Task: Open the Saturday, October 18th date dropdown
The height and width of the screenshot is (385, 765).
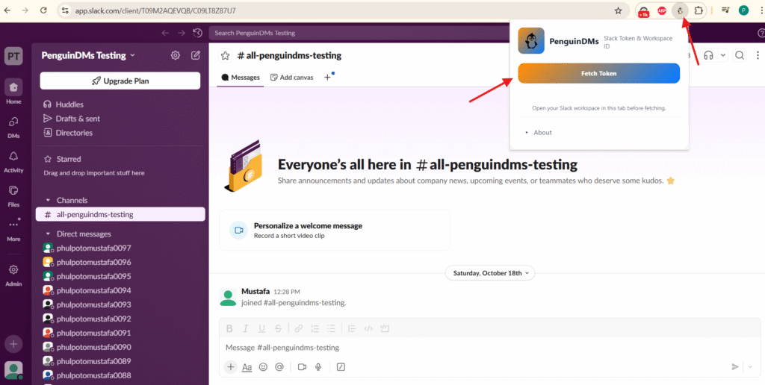Action: [490, 273]
